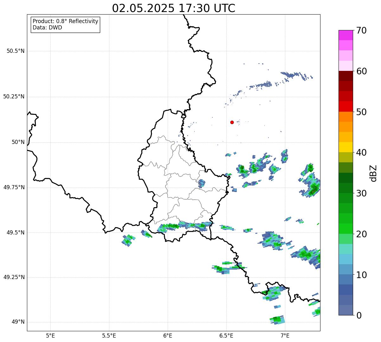
Task: Click the colorbar tick value 10
Action: coord(361,275)
